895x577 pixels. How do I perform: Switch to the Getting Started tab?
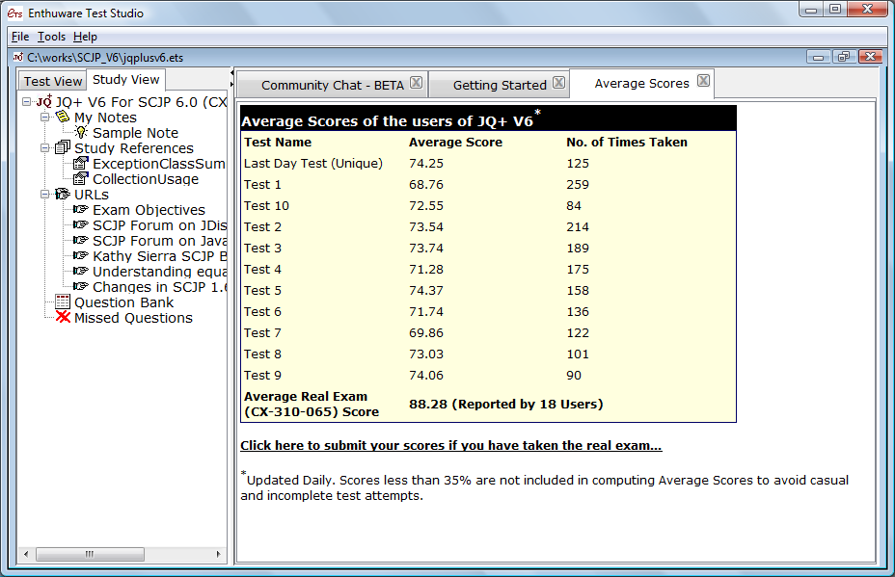500,85
